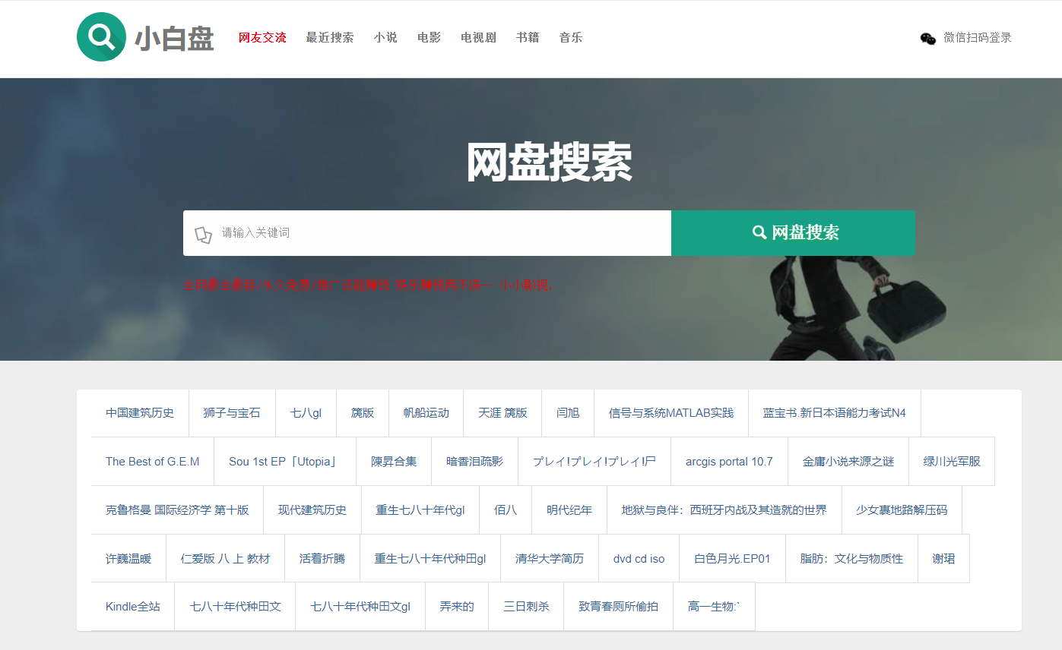Click the green 网盘搜索 search button
Viewport: 1062px width, 650px height.
[x=793, y=233]
